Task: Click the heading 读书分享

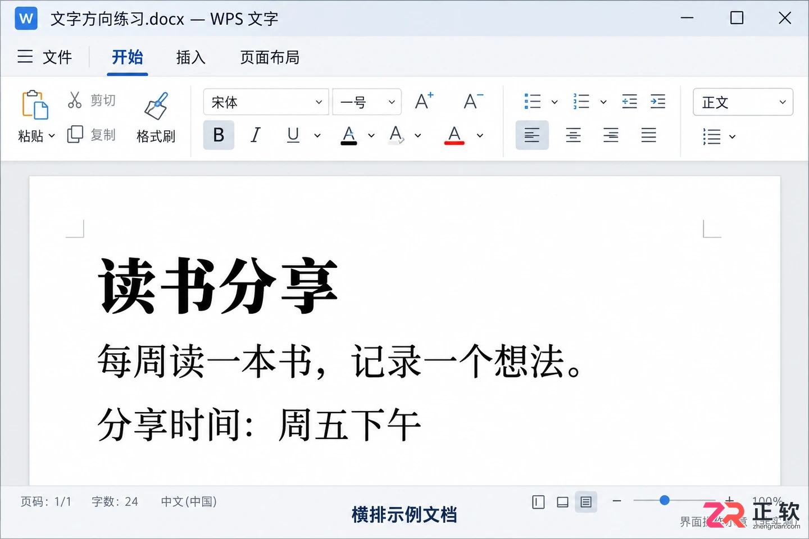Action: [218, 286]
